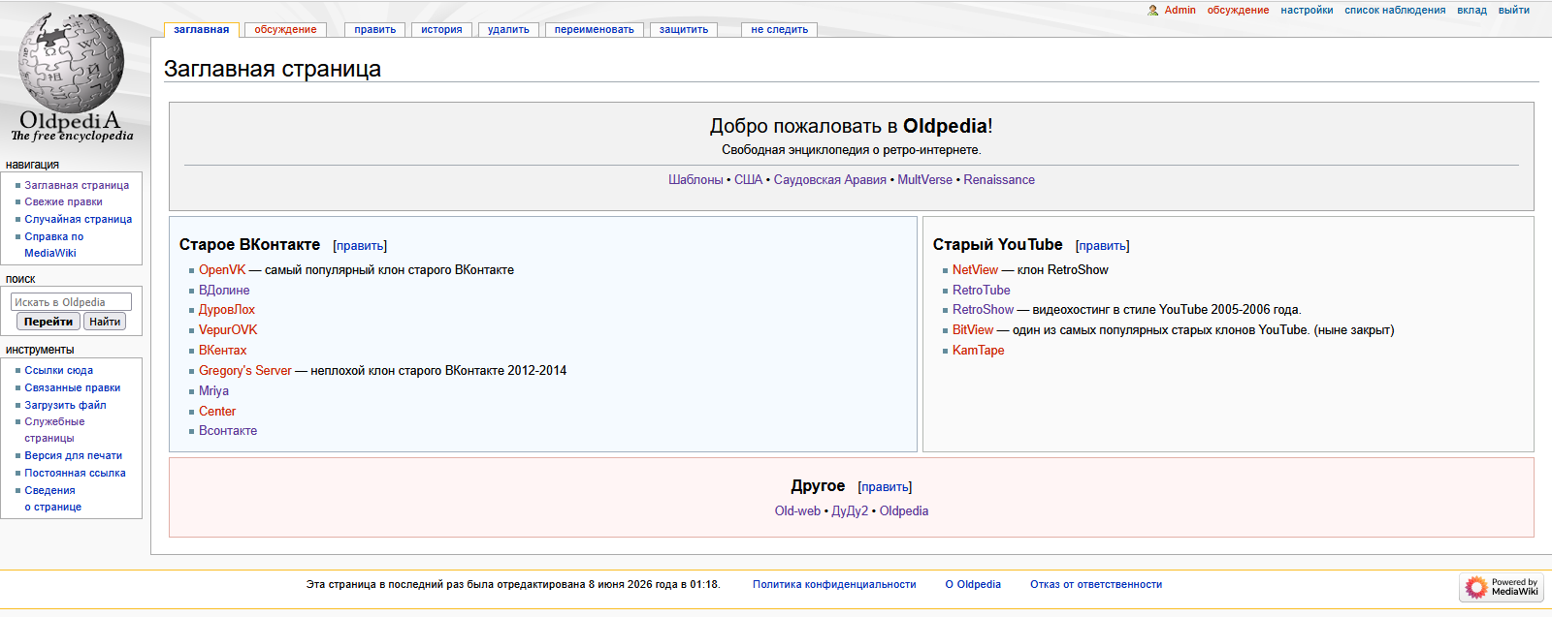Open Случайная страница link
The height and width of the screenshot is (617, 1552).
(x=79, y=219)
